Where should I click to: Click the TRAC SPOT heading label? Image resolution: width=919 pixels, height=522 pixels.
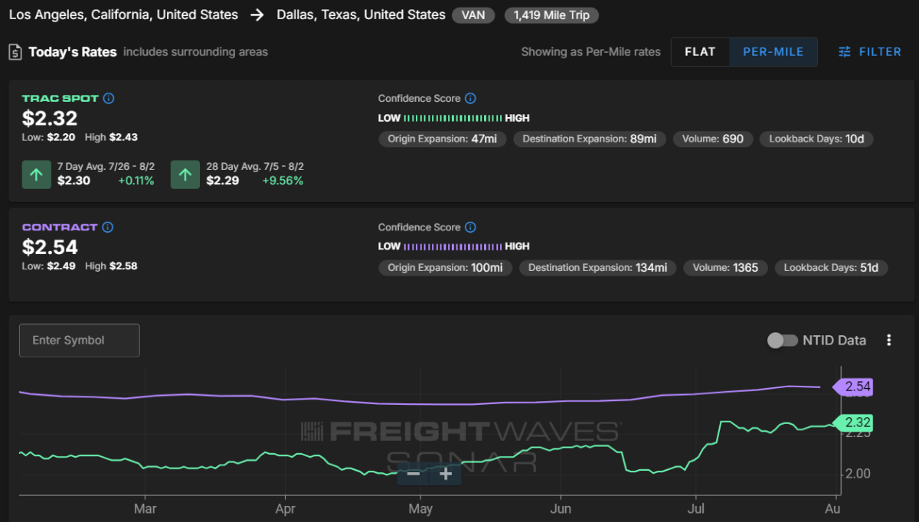click(x=61, y=99)
